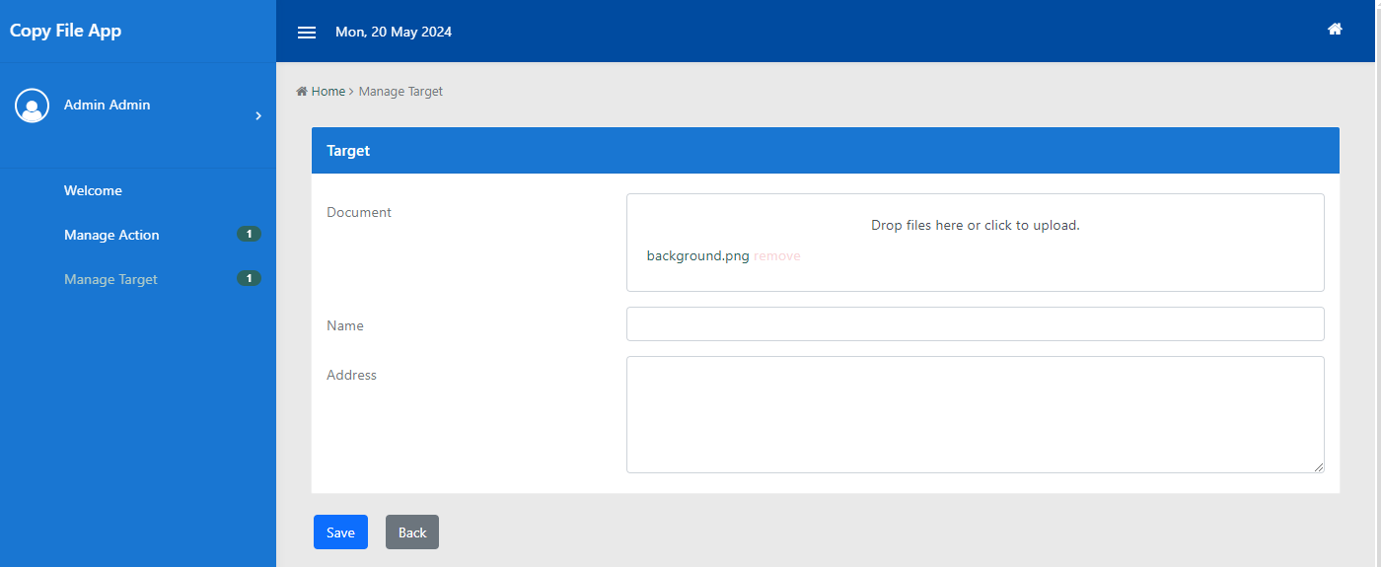This screenshot has height=567, width=1381.
Task: Click the Admin Admin user avatar icon
Action: (x=32, y=106)
